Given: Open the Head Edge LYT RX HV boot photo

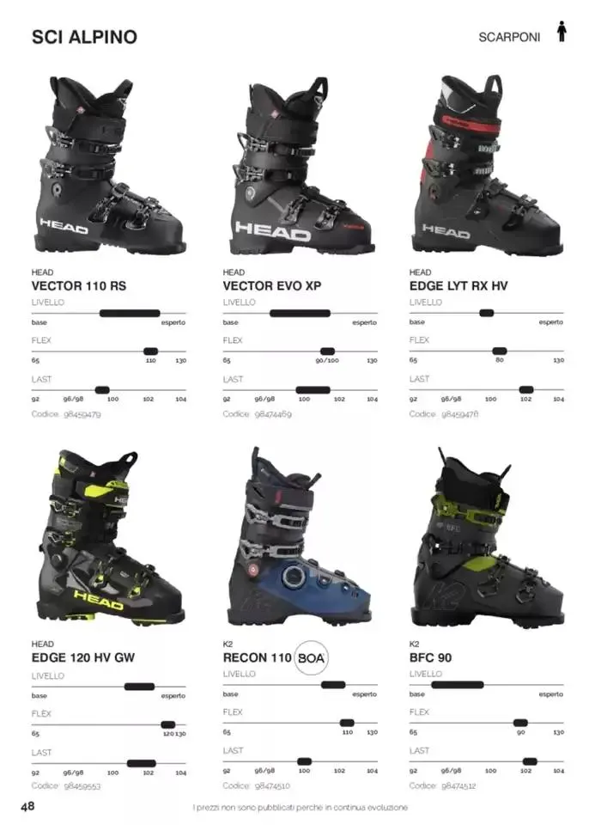Looking at the screenshot, I should 487,164.
